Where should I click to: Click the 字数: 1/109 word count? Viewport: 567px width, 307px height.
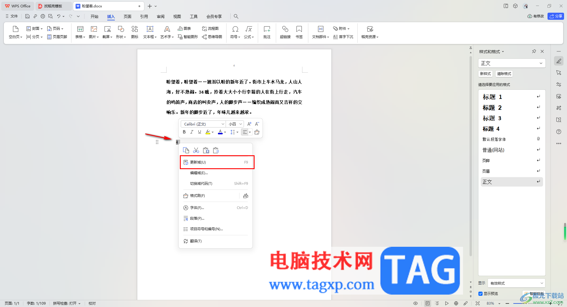tap(36, 303)
